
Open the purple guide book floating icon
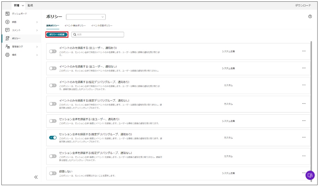point(310,175)
